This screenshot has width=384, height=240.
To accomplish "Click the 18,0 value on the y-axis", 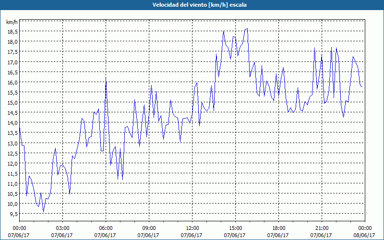I will [x=12, y=42].
